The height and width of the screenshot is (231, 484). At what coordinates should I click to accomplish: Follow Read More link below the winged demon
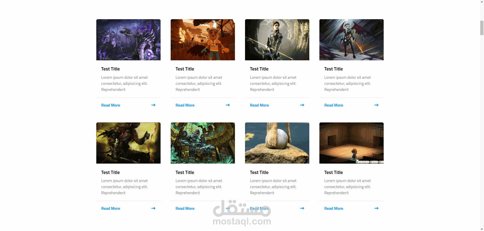pos(334,105)
